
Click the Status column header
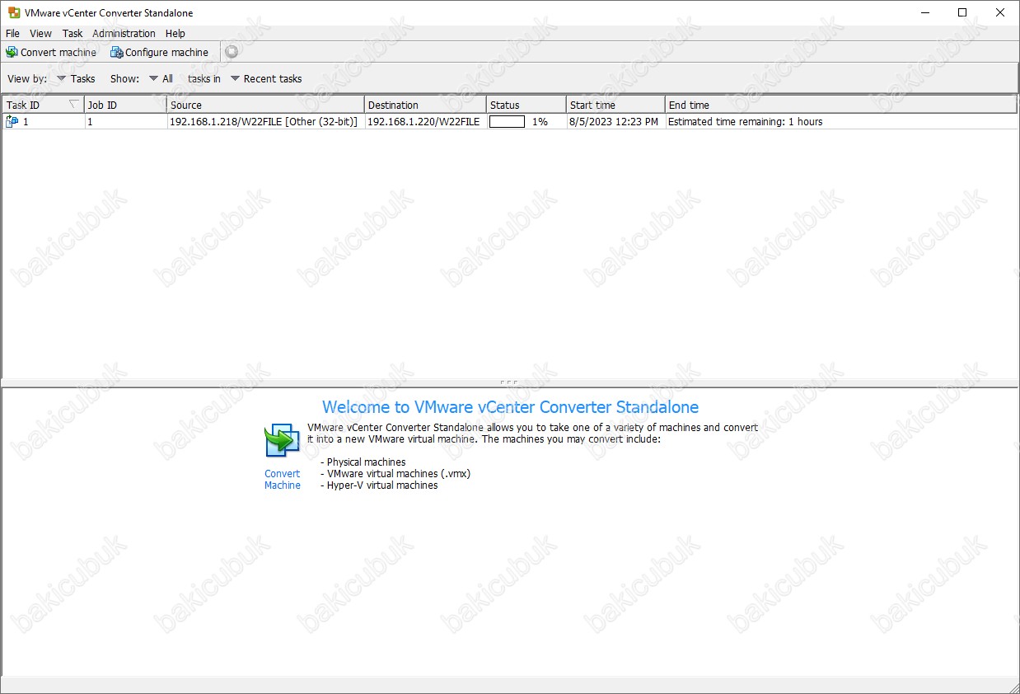pos(526,105)
